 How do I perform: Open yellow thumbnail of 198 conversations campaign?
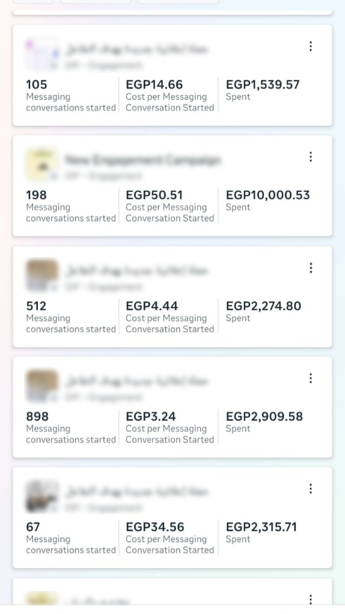[x=42, y=165]
